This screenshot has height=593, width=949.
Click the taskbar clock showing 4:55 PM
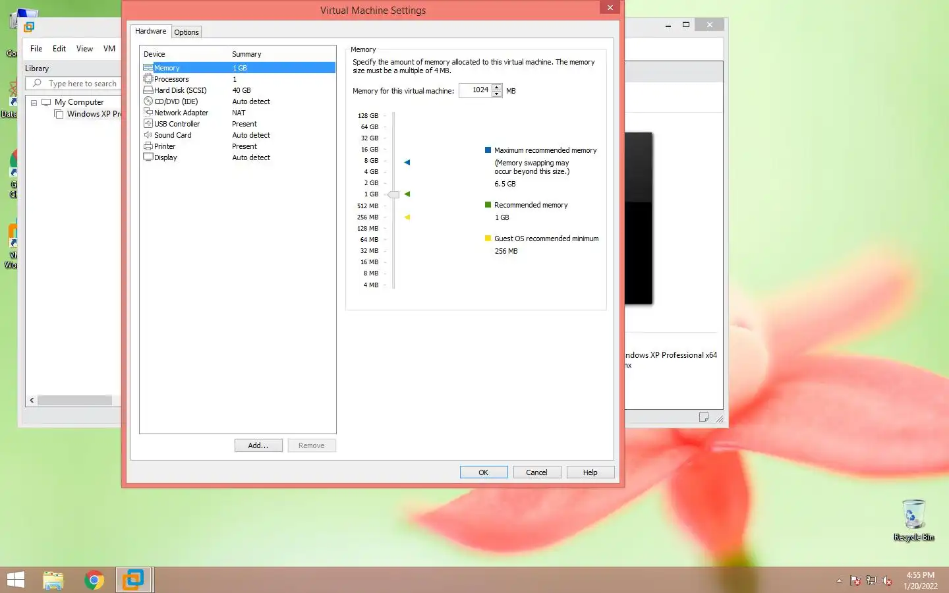pos(920,575)
